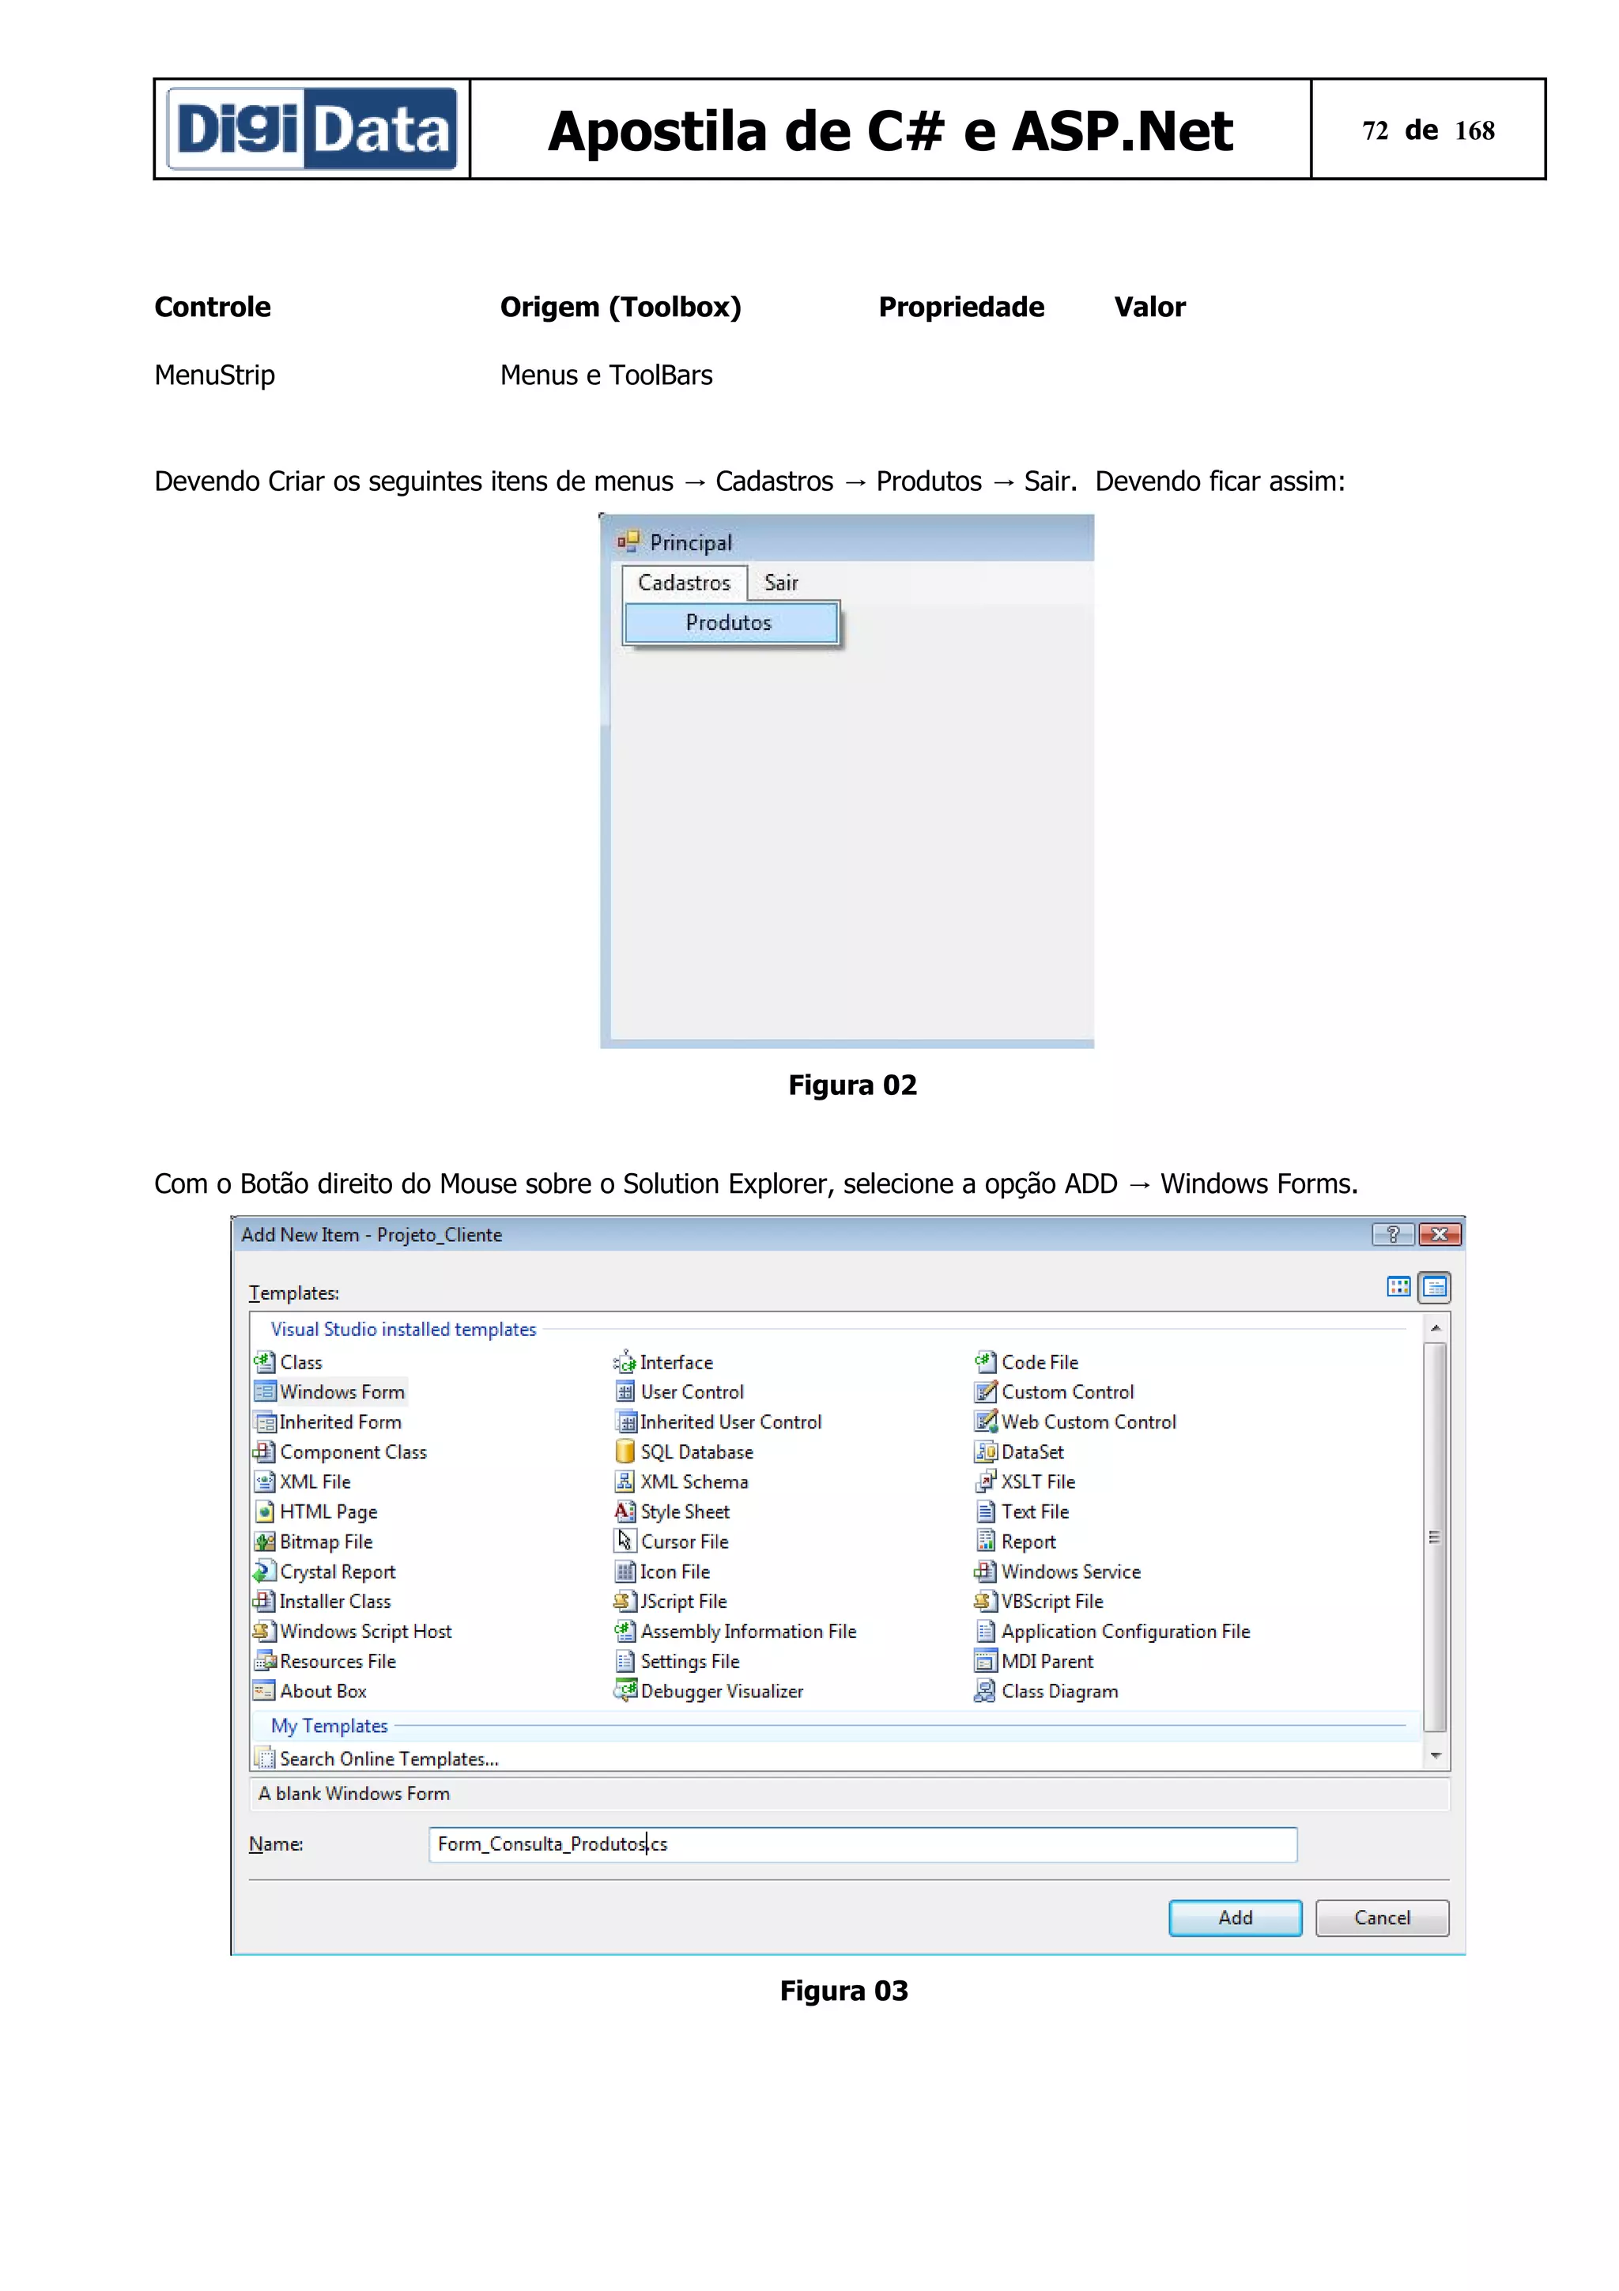Select the MDI Parent template icon
The image size is (1619, 2291).
pyautogui.click(x=986, y=1660)
